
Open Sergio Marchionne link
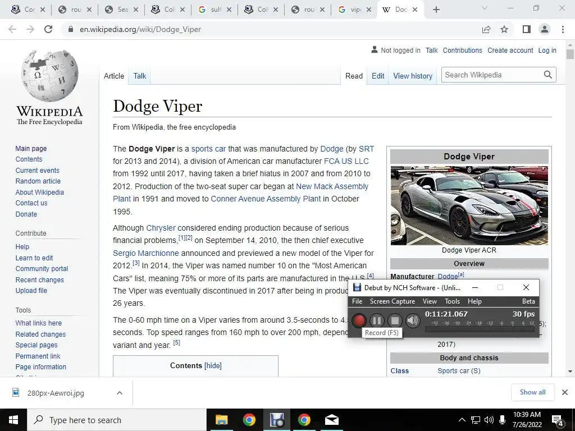pyautogui.click(x=146, y=253)
